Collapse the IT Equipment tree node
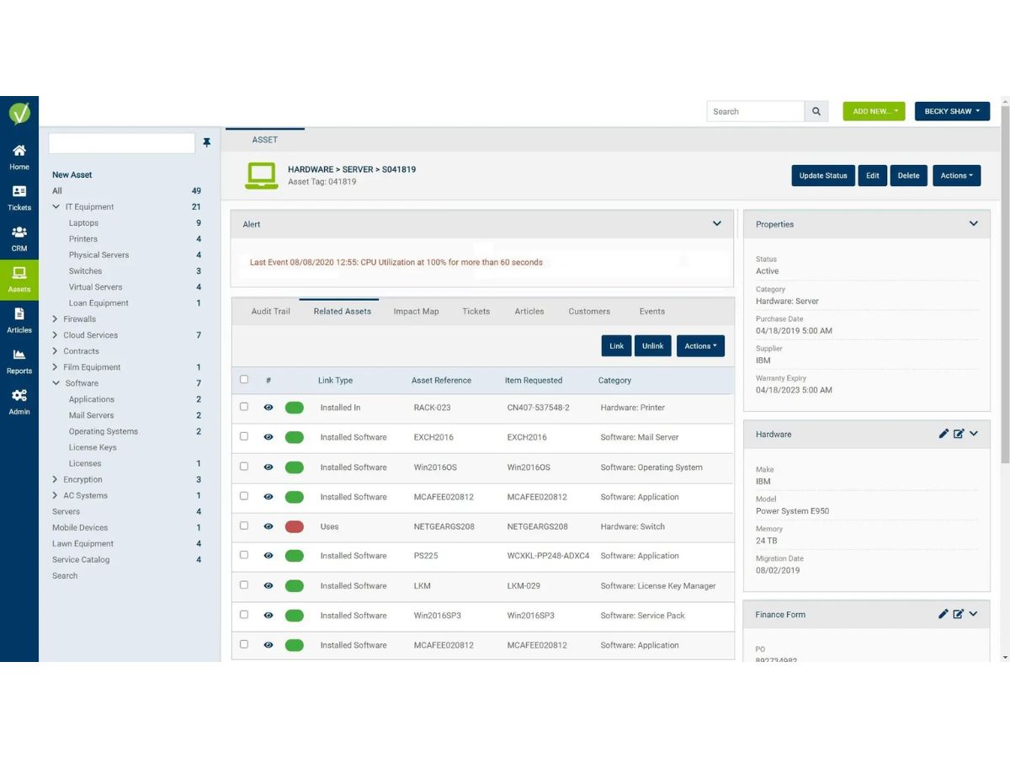This screenshot has height=758, width=1010. tap(56, 206)
